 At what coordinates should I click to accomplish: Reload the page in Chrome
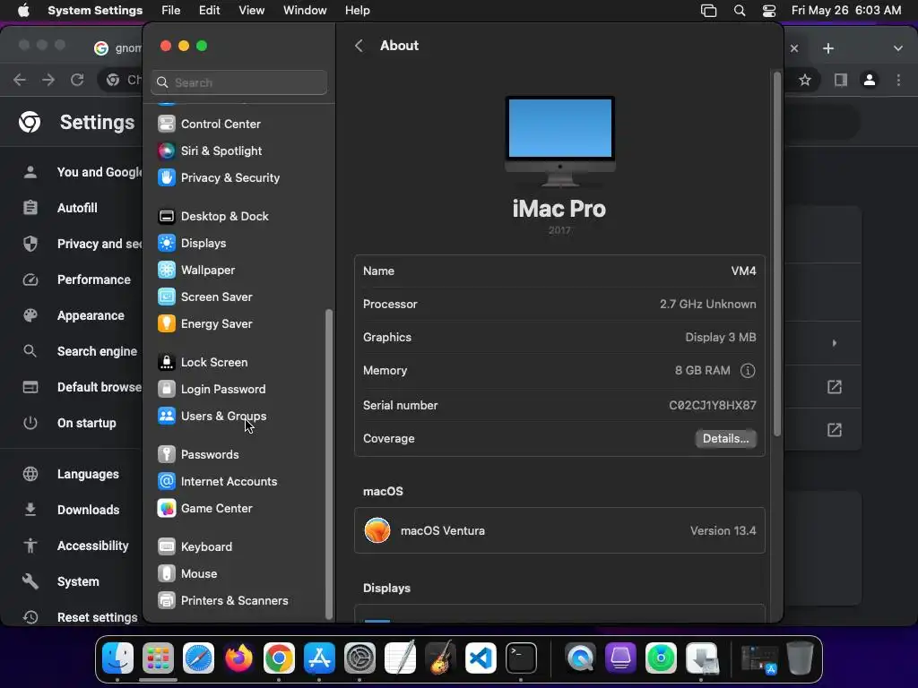[77, 80]
